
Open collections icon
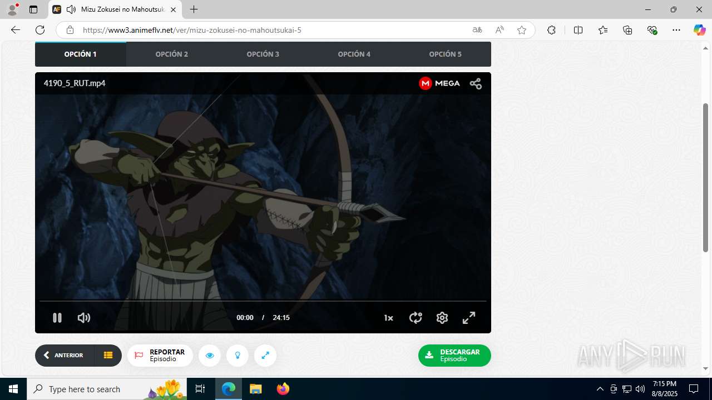click(x=627, y=30)
